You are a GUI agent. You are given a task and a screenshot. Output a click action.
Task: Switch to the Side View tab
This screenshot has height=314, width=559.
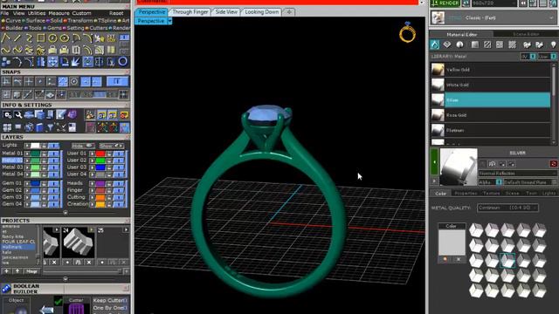(226, 11)
